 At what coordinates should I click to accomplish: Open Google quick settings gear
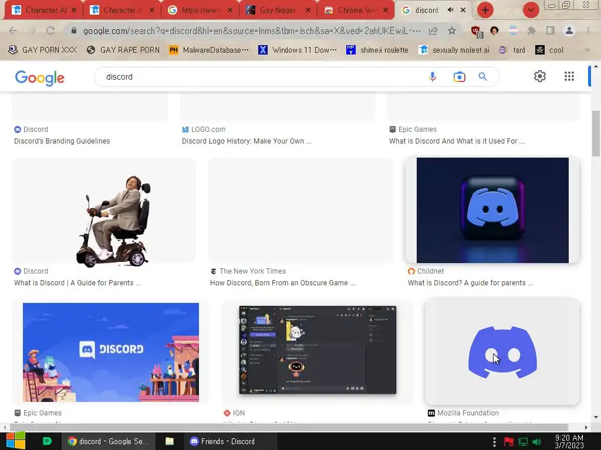click(x=540, y=76)
